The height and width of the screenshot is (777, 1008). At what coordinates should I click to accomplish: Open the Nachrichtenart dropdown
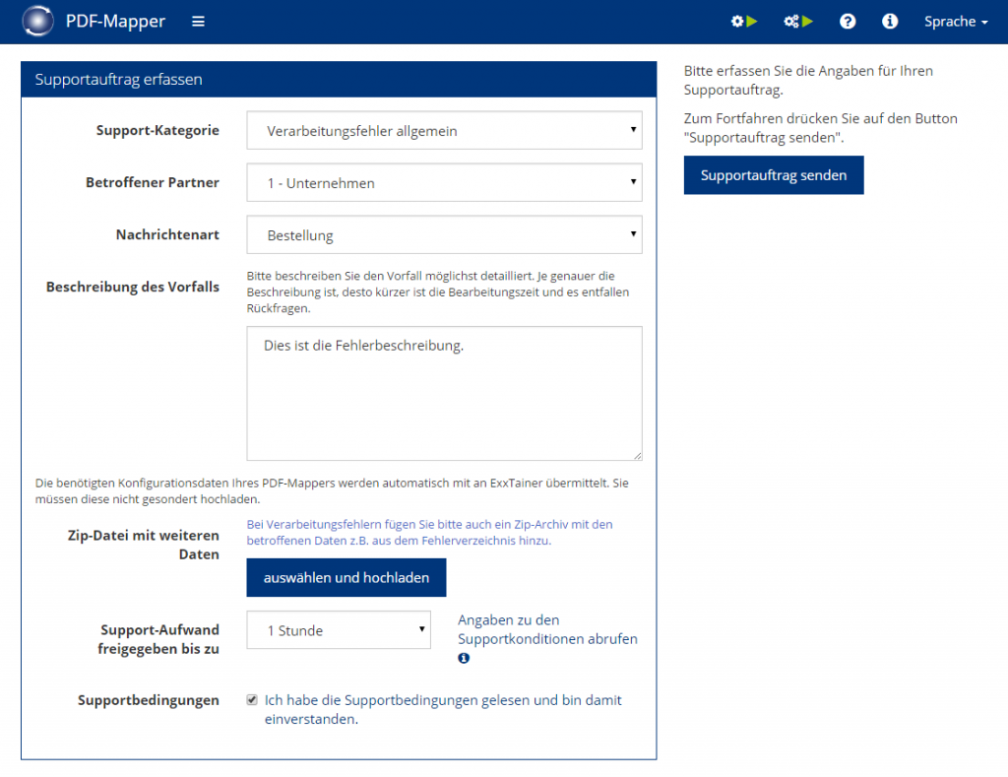(x=444, y=234)
